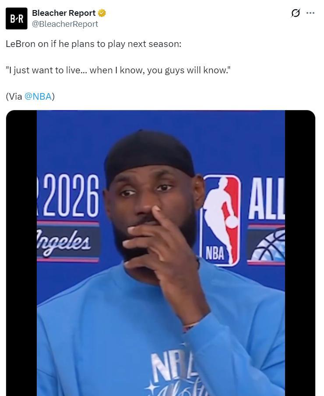Open the Bleacher Report display name
The image size is (324, 396).
[x=64, y=13]
